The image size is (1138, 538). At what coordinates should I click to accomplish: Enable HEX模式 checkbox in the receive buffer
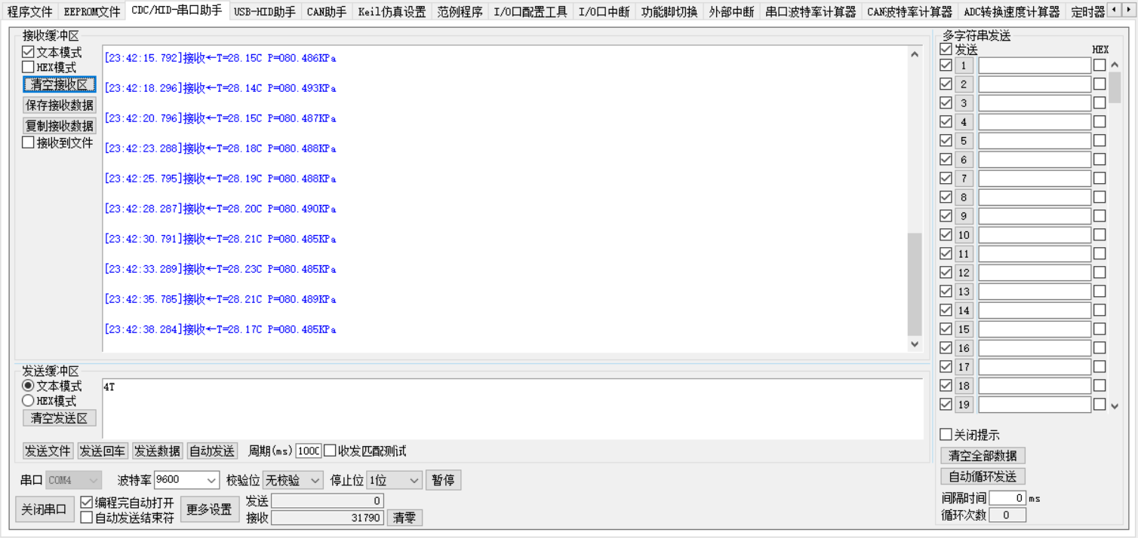(x=49, y=67)
